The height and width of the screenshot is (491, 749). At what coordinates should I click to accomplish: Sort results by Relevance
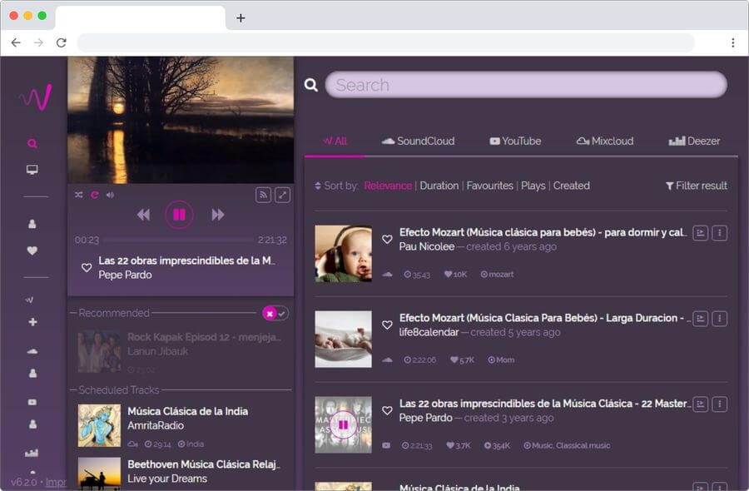(x=388, y=186)
